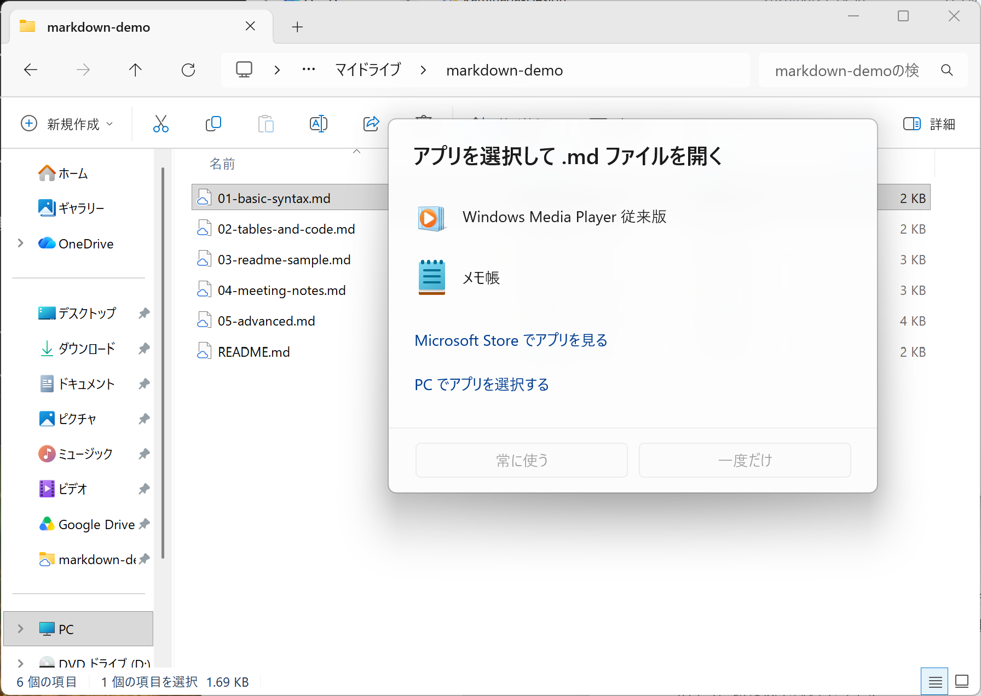Open ピクチャ quick access folder

[x=68, y=419]
